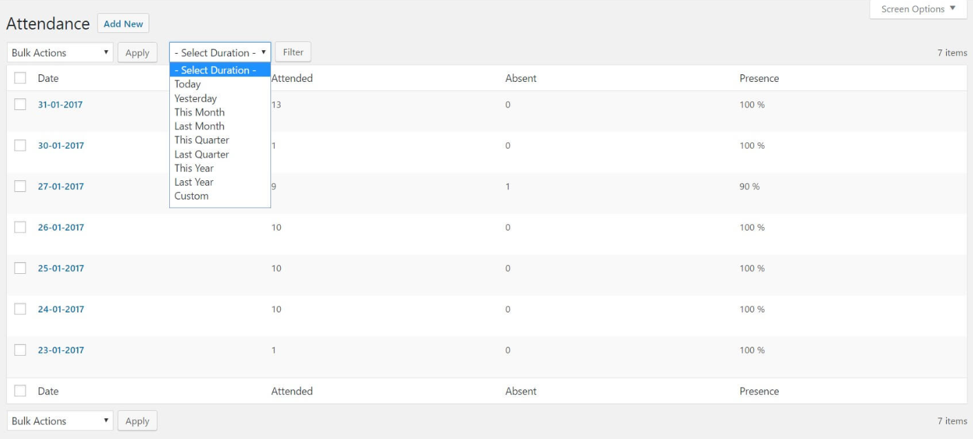Tick the checkbox for 27-01-2017 row
The width and height of the screenshot is (973, 439).
pyautogui.click(x=21, y=186)
